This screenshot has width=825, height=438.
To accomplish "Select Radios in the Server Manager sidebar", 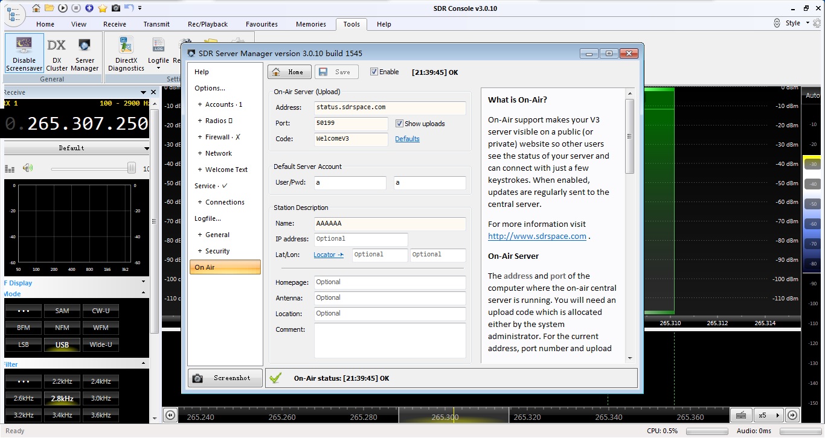I will click(225, 121).
